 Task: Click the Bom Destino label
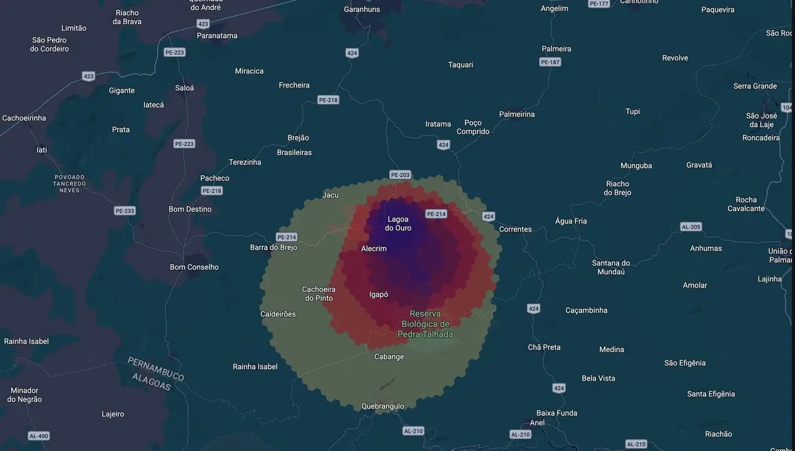tap(190, 209)
